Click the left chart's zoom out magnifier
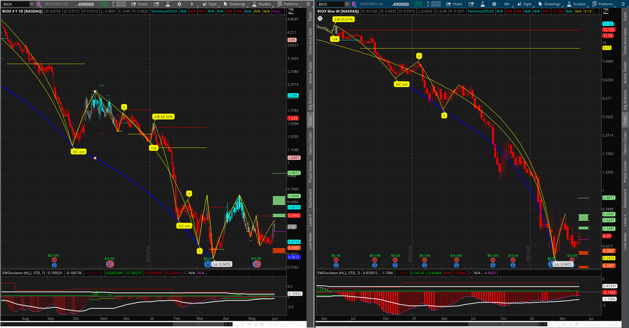The image size is (629, 328). pyautogui.click(x=236, y=324)
